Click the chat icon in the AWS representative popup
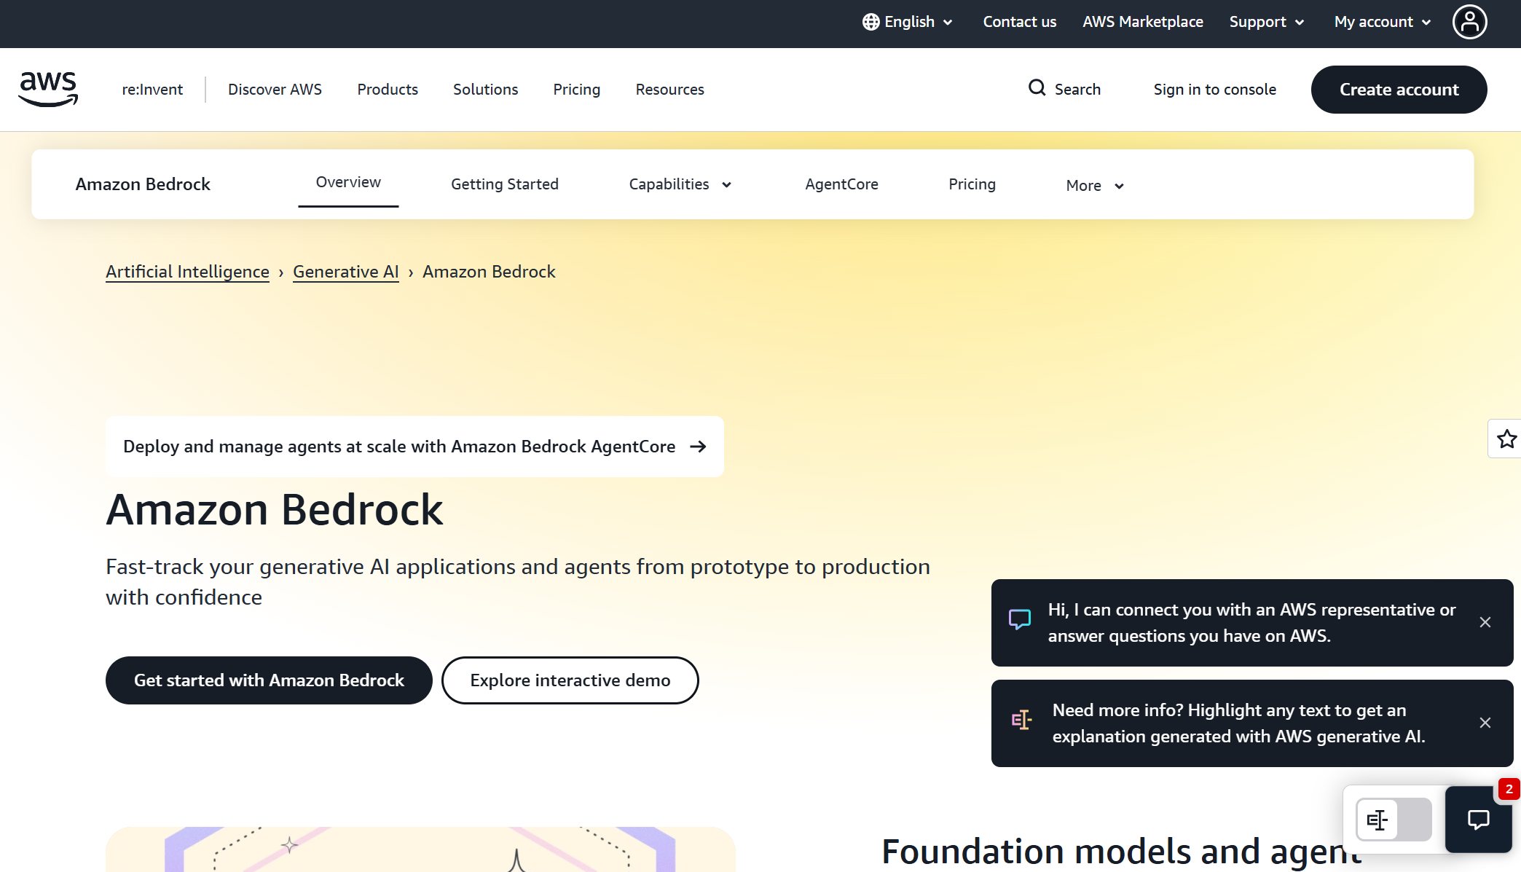The image size is (1521, 872). pyautogui.click(x=1019, y=619)
